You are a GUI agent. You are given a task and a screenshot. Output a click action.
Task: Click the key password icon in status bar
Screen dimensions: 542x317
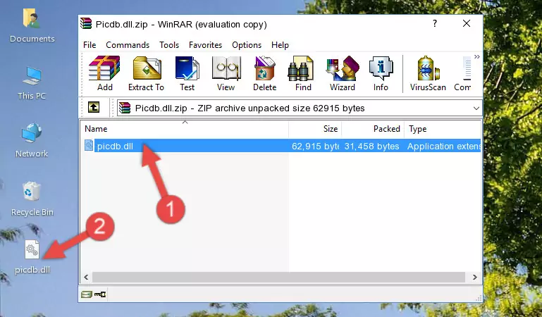(x=100, y=294)
